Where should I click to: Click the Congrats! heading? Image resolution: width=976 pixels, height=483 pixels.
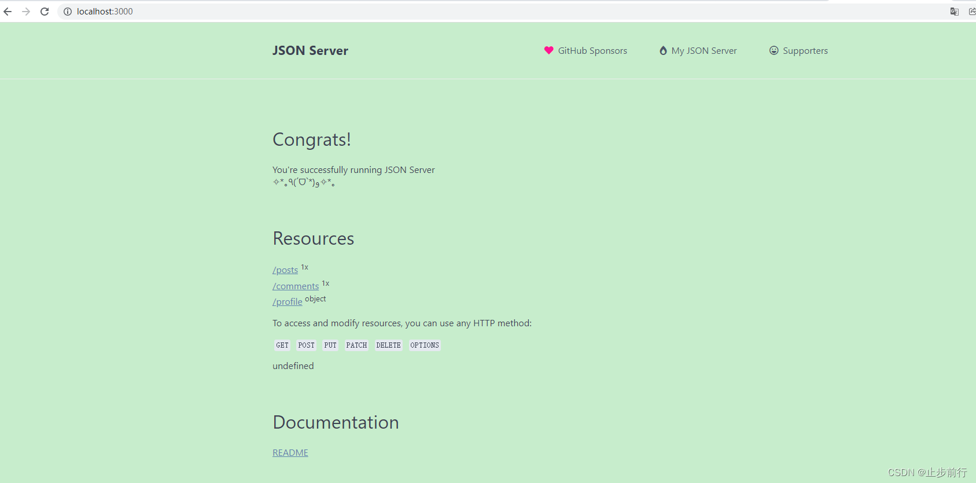pos(312,140)
